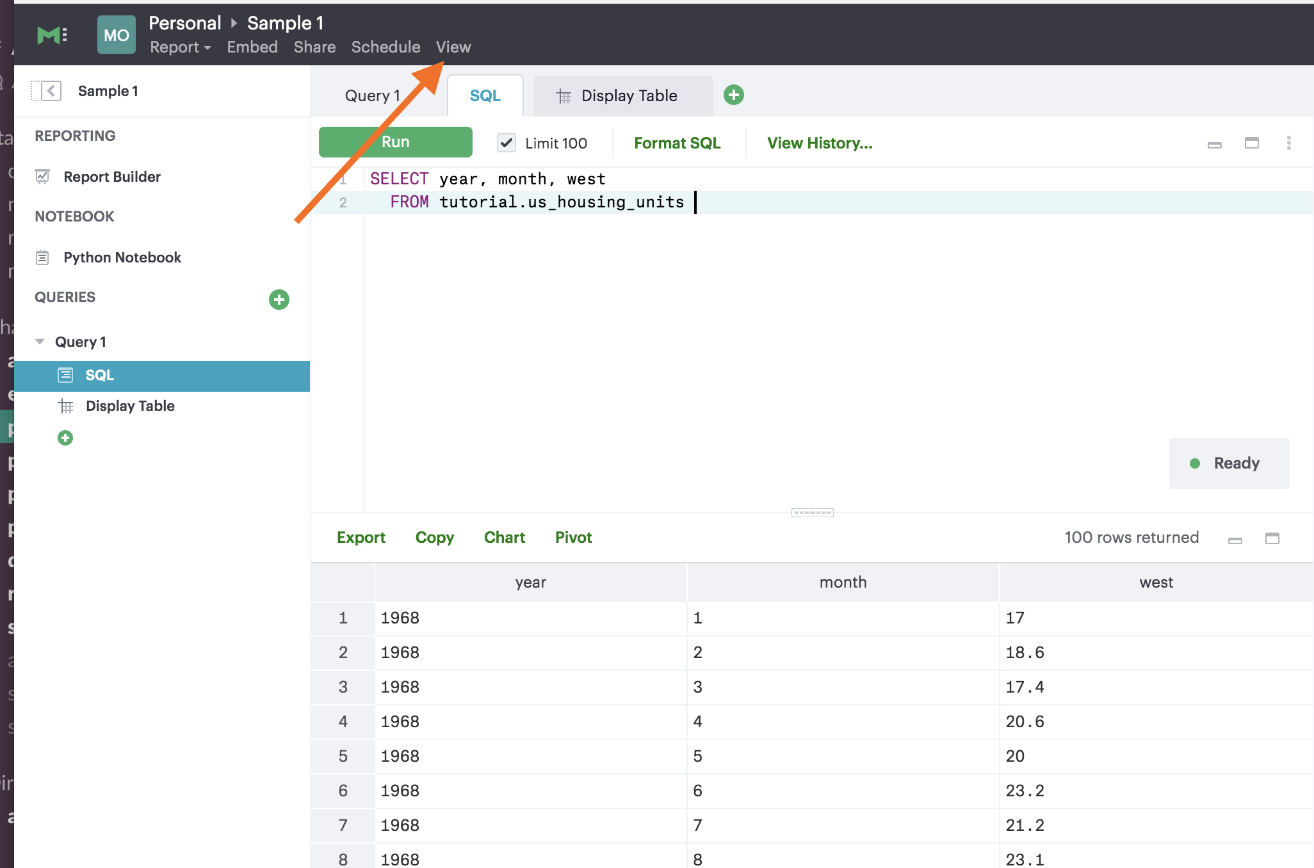
Task: Click the west value 21.2
Action: [1025, 826]
